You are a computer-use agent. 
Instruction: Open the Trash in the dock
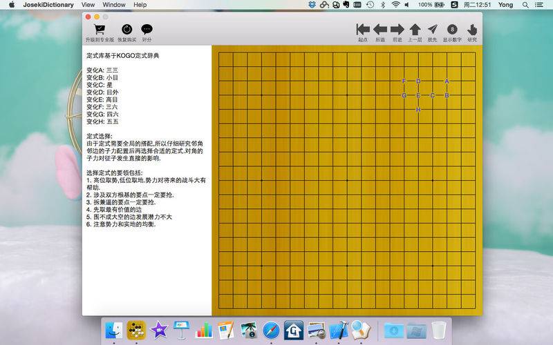click(439, 331)
